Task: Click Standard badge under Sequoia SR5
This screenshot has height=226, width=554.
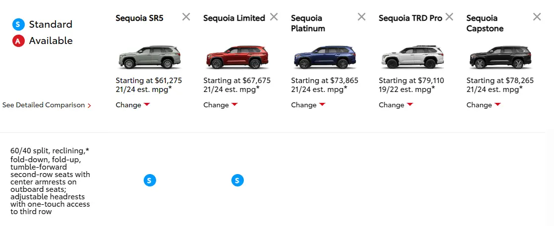Action: coord(150,181)
